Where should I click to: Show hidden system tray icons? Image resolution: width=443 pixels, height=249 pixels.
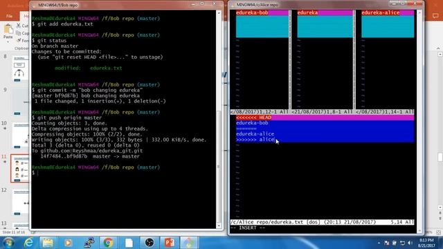[379, 243]
